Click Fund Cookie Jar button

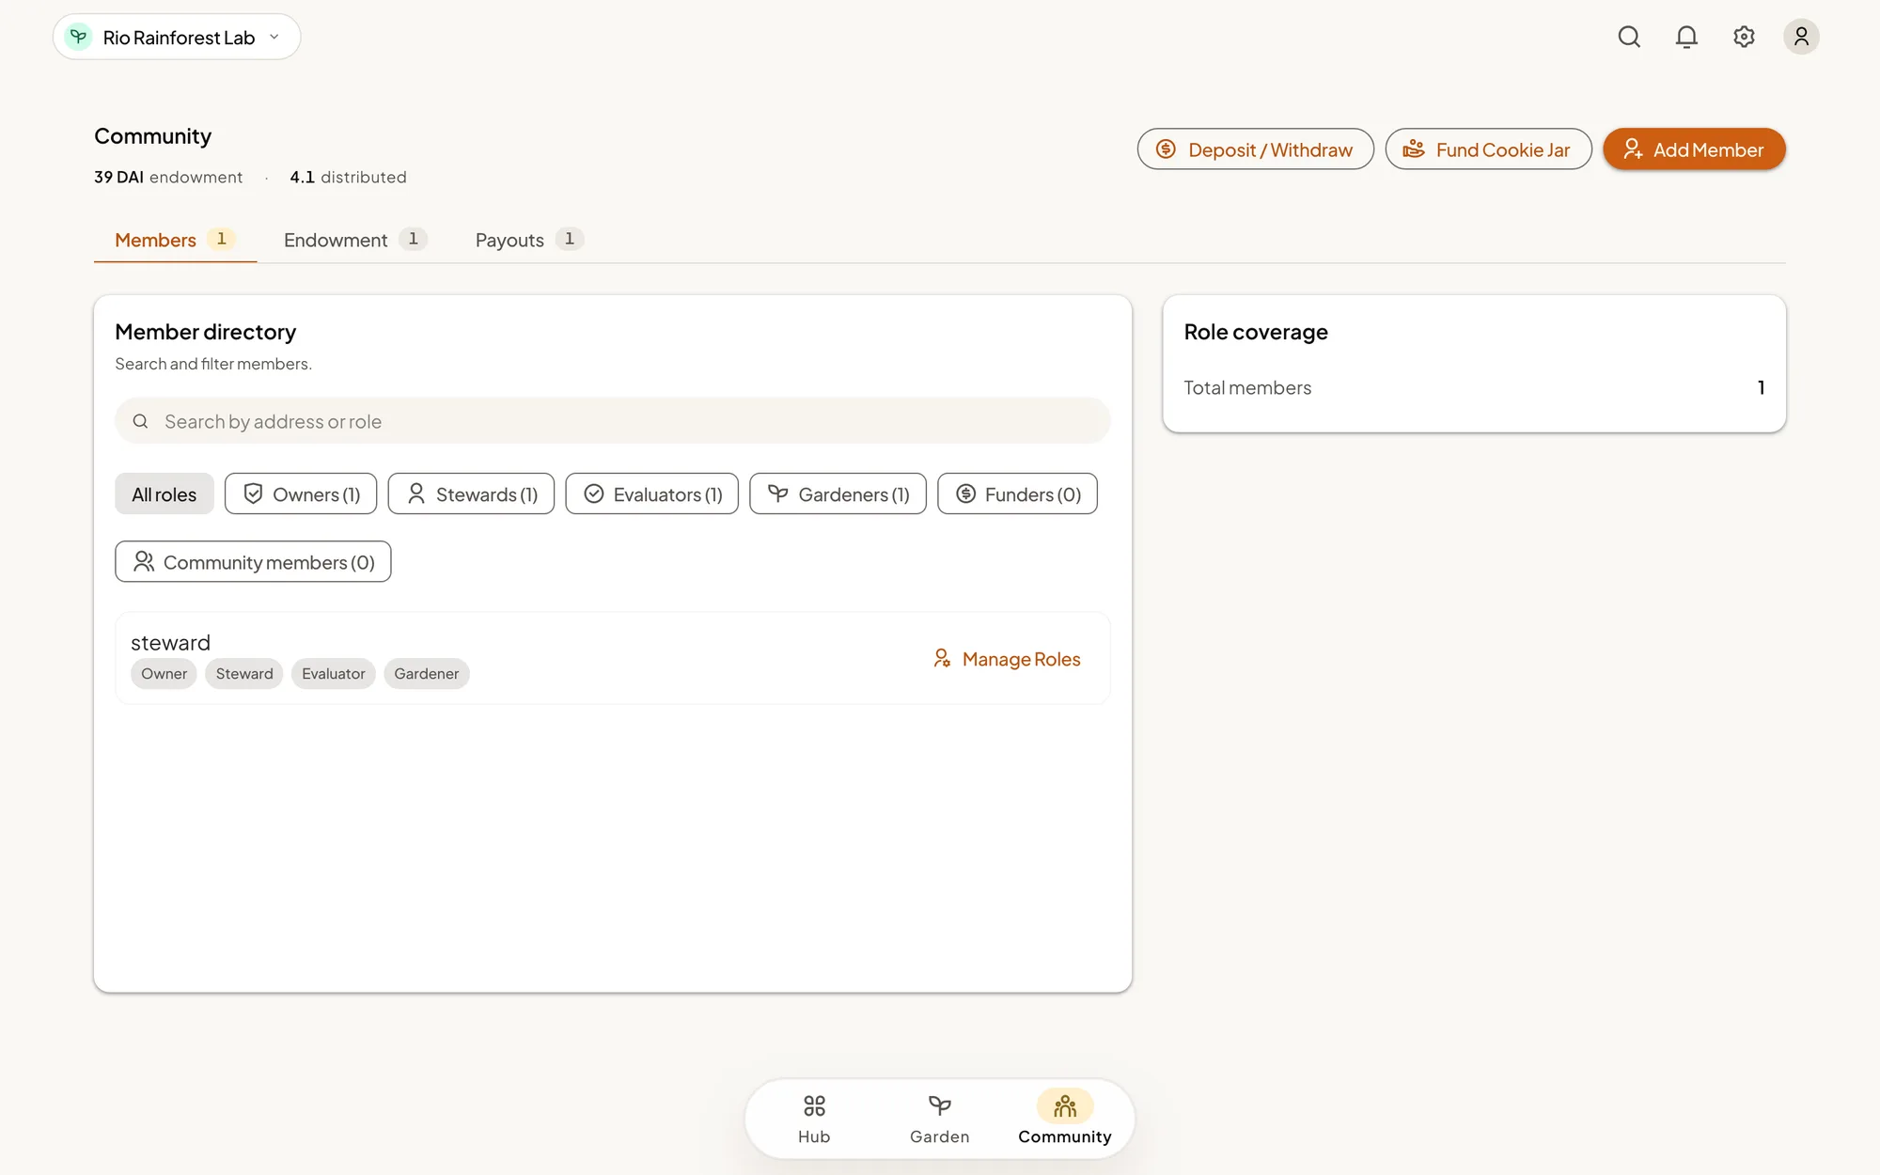[x=1488, y=149]
